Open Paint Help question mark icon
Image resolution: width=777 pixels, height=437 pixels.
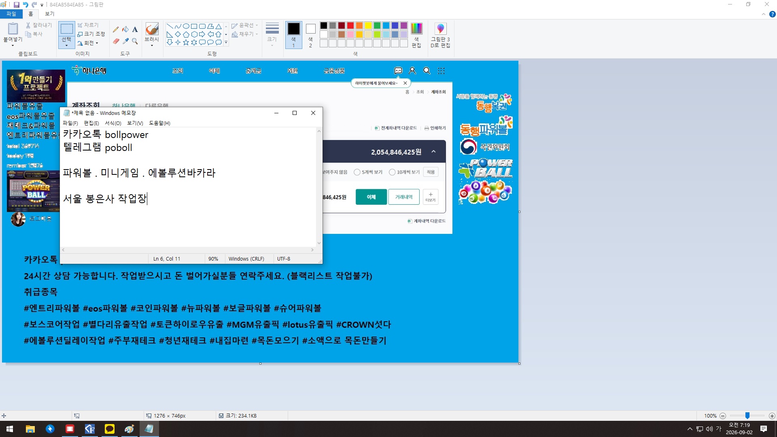coord(772,14)
